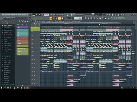The width and height of the screenshot is (137, 102).
Task: Select the playlist paint brush tool
Action: [x=24, y=21]
